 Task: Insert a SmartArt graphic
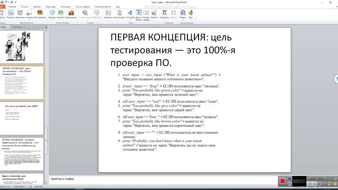pos(61,14)
